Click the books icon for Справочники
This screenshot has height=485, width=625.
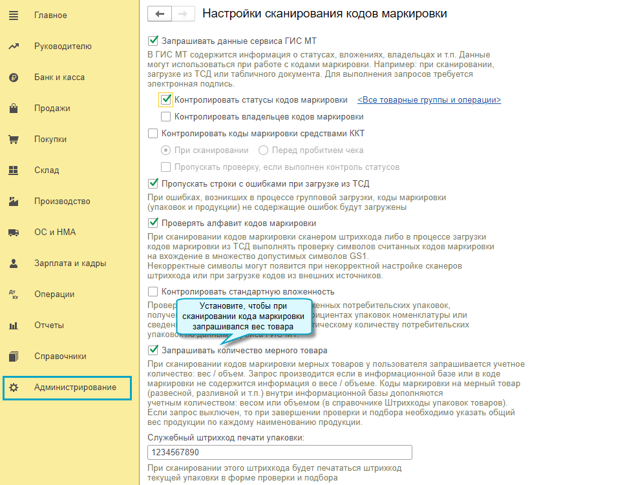tap(14, 356)
